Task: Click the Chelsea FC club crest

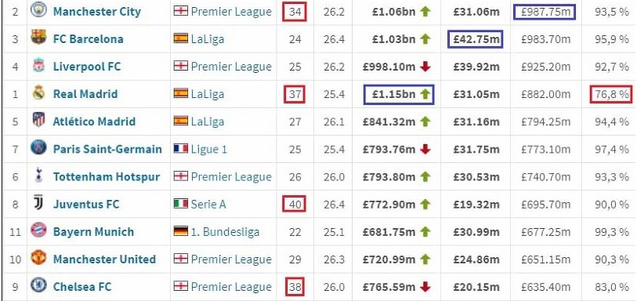Action: [x=38, y=286]
